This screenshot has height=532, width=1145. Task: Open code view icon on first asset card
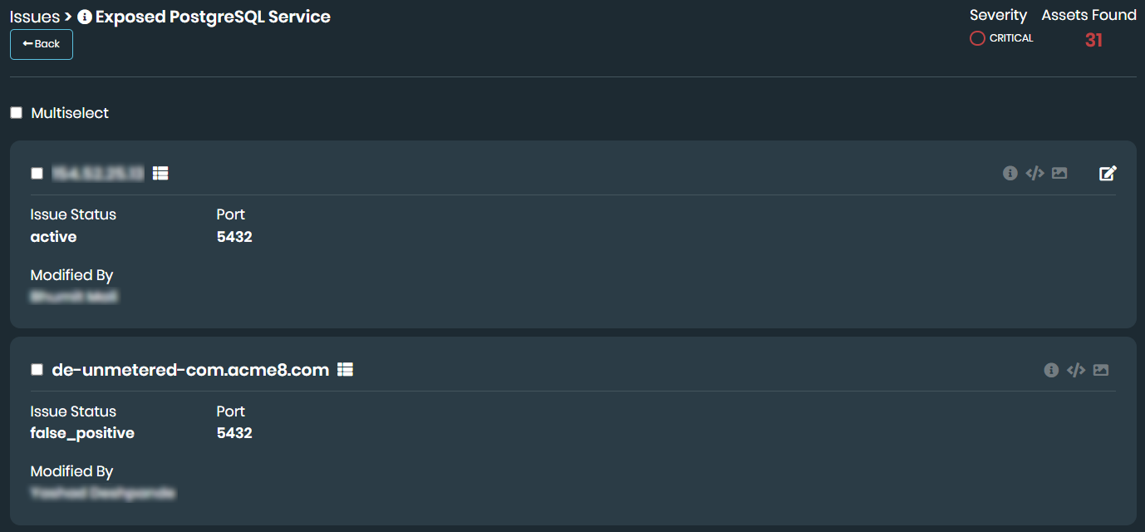coord(1034,173)
